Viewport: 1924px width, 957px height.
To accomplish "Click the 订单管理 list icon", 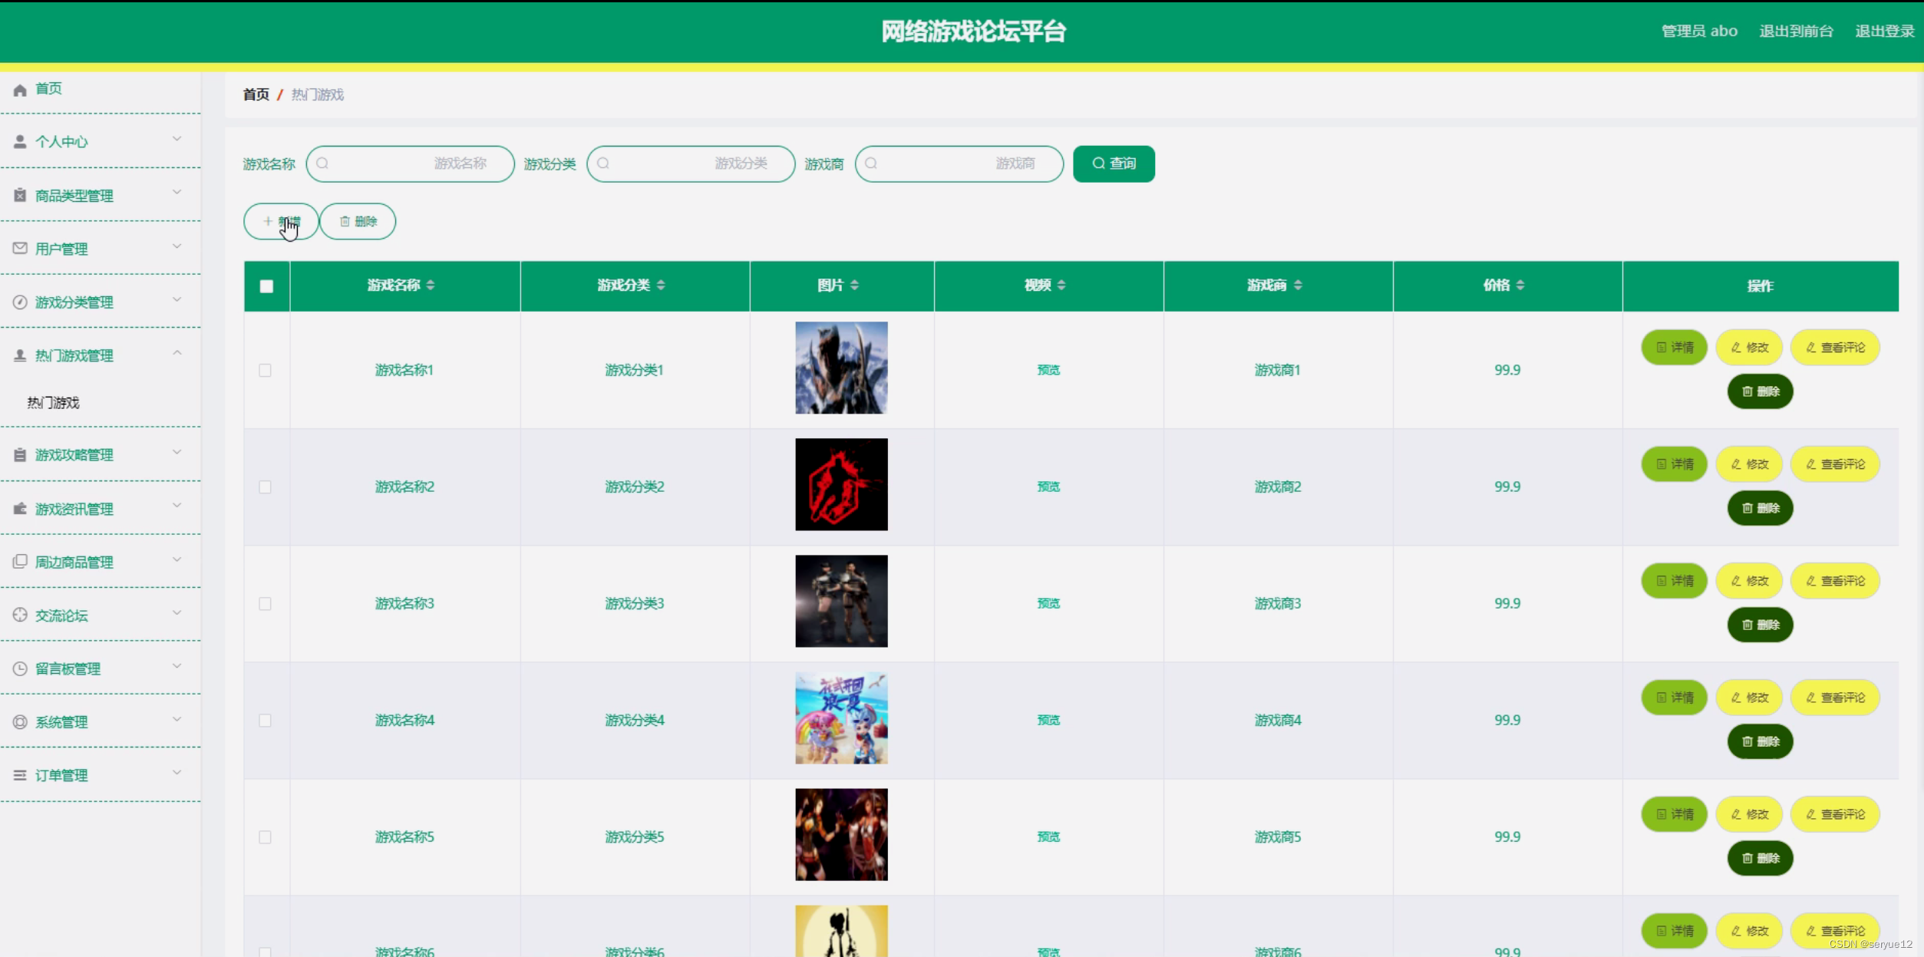I will pyautogui.click(x=20, y=776).
